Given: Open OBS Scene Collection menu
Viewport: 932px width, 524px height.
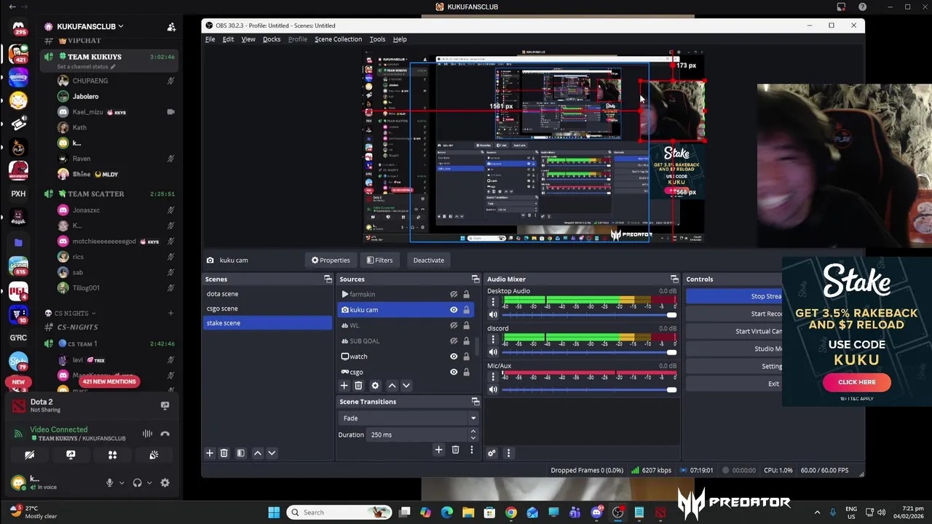Looking at the screenshot, I should [x=338, y=39].
